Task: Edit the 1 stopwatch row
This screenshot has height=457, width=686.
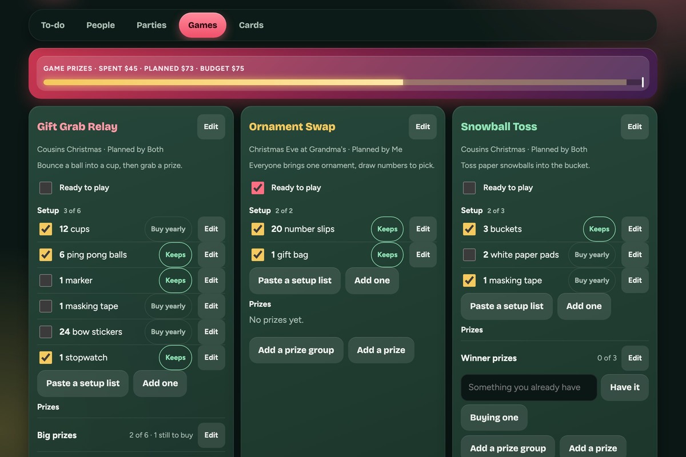Action: click(x=211, y=358)
